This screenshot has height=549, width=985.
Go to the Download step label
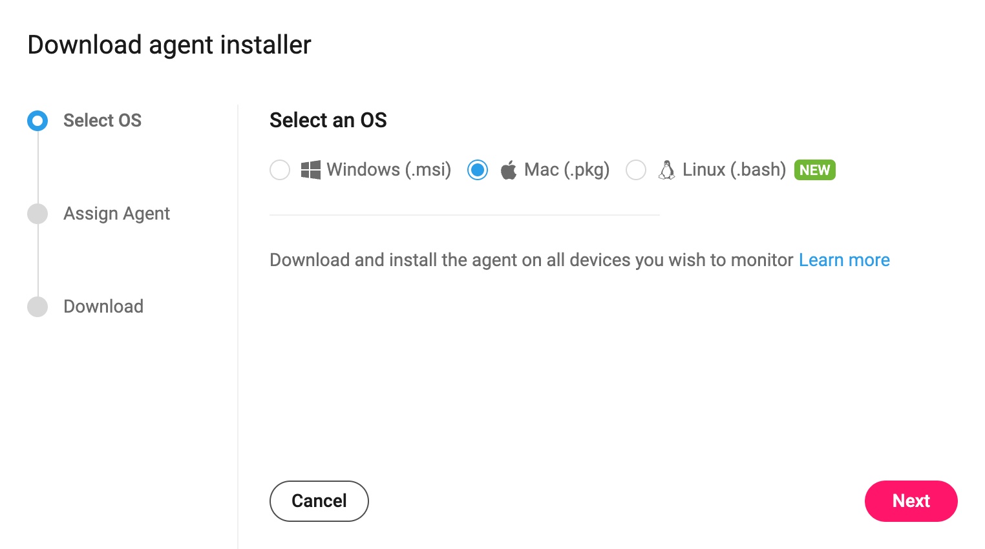point(103,306)
